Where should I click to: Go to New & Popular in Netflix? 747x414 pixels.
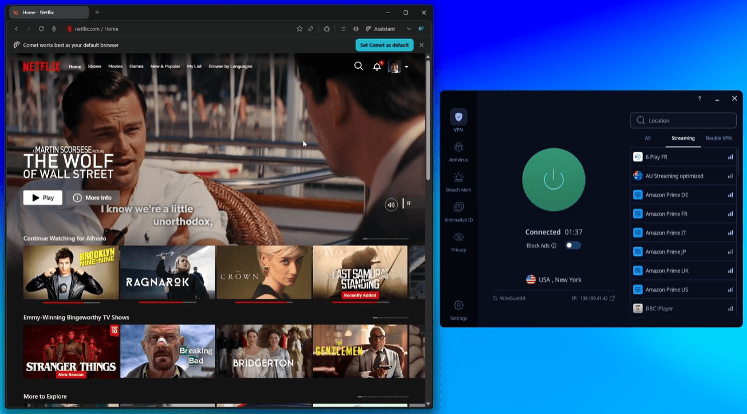pyautogui.click(x=165, y=66)
